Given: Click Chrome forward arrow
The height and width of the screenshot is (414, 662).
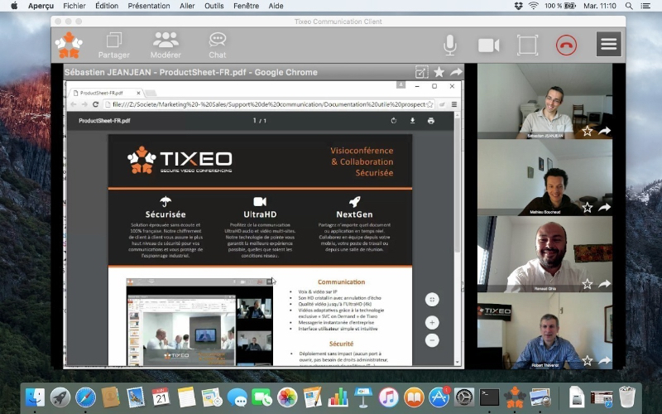Looking at the screenshot, I should (84, 104).
